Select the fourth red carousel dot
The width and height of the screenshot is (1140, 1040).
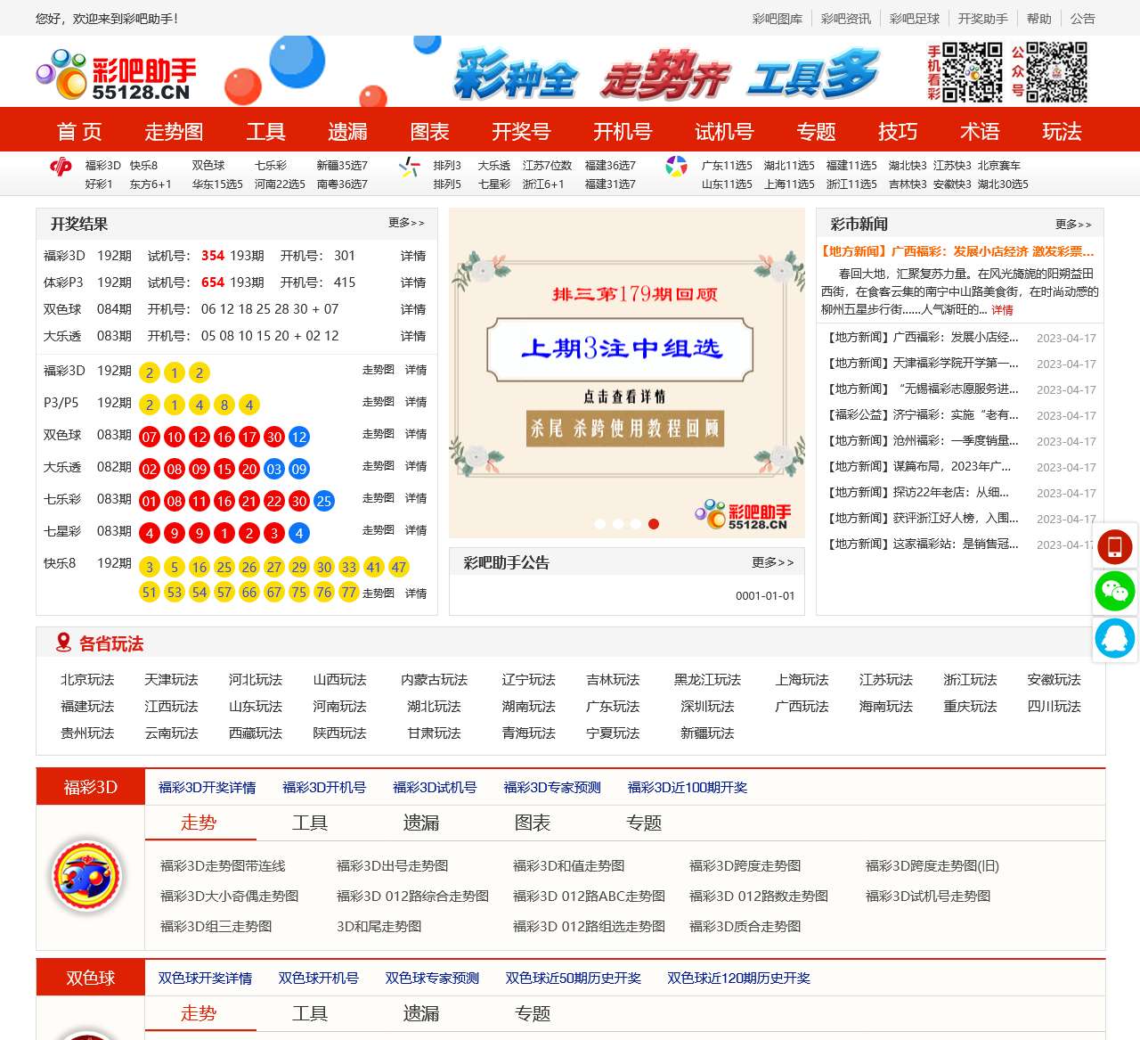point(654,524)
